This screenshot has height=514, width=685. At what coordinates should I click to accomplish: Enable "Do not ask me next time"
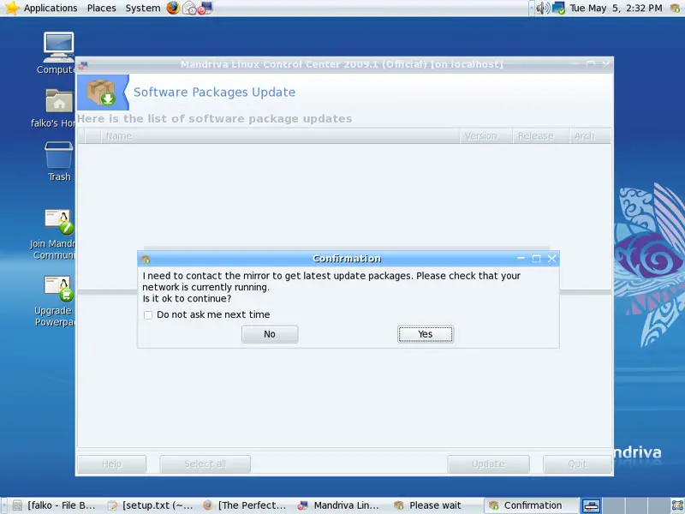[x=148, y=315]
